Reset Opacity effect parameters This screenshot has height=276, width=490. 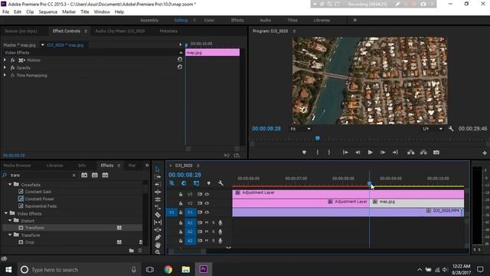[180, 67]
